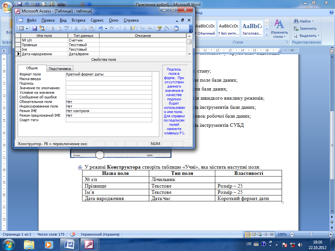Click the Database Window icon
This screenshot has height=251, width=335.
176,28
